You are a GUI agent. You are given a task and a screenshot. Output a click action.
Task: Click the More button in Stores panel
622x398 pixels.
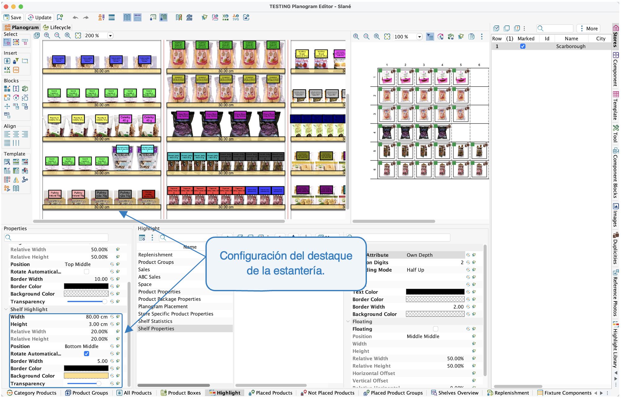click(588, 29)
